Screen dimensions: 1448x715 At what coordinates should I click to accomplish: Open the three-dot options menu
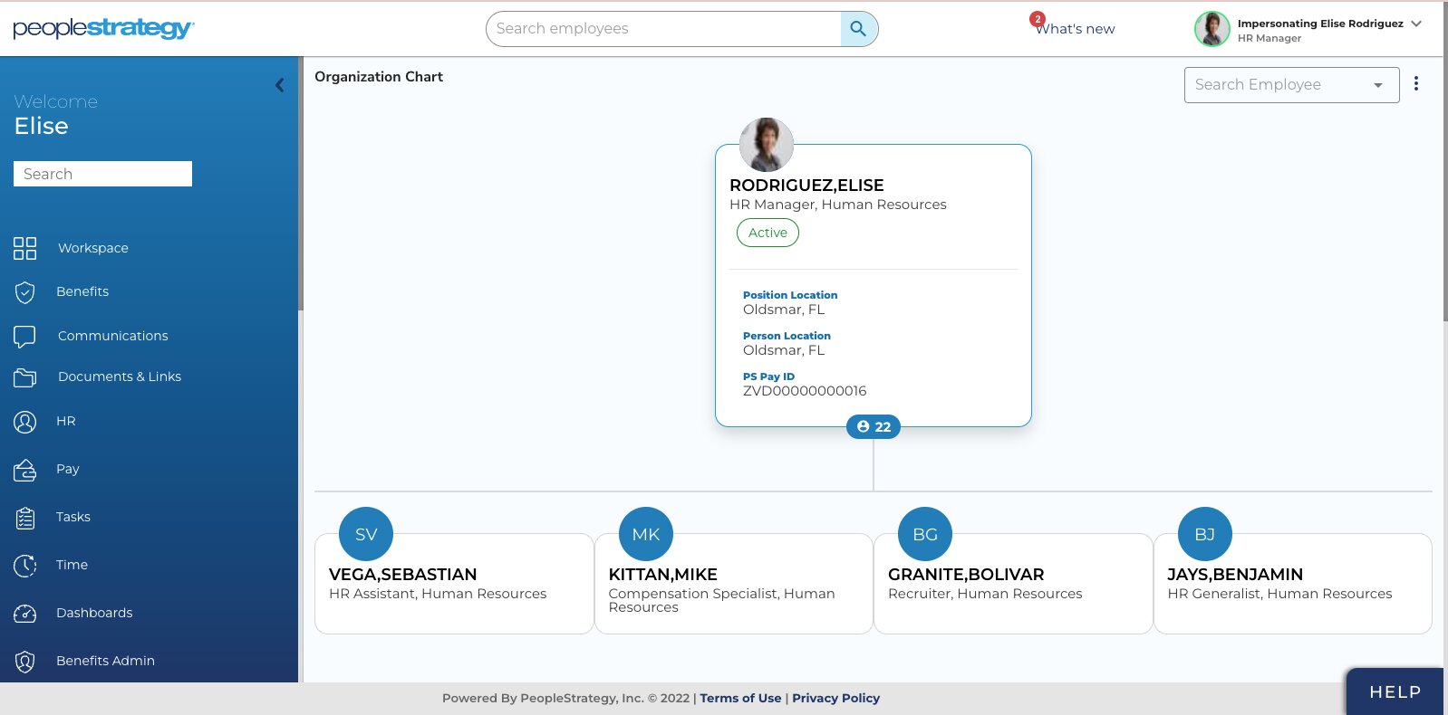point(1416,84)
